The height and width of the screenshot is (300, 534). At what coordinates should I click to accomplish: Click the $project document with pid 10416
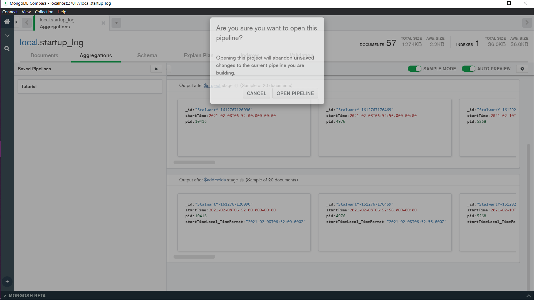click(244, 128)
